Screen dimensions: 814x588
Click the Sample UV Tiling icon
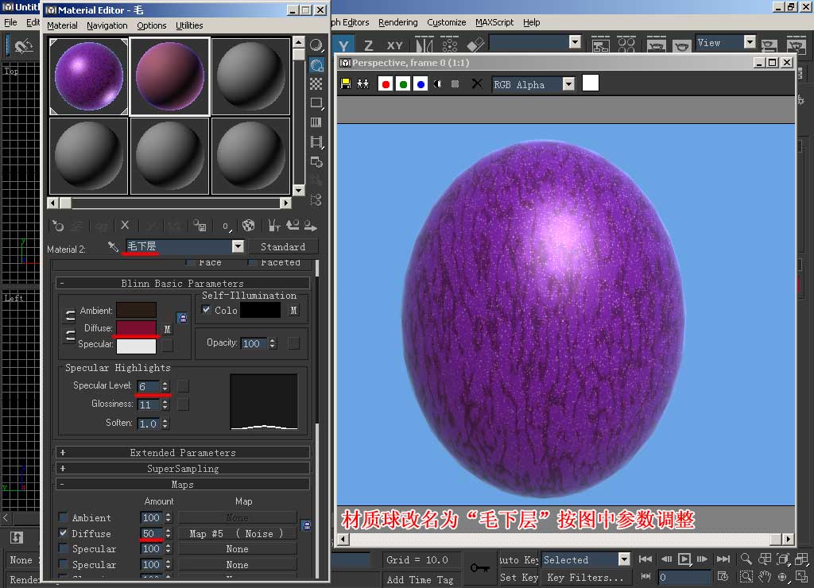(x=316, y=103)
